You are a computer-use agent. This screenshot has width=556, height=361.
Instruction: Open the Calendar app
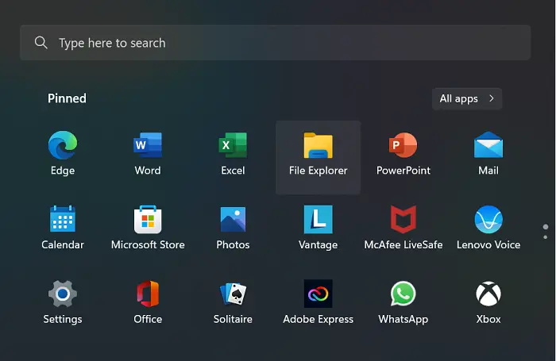point(63,219)
